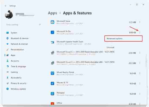Click the Apps breadcrumb link

(53, 13)
